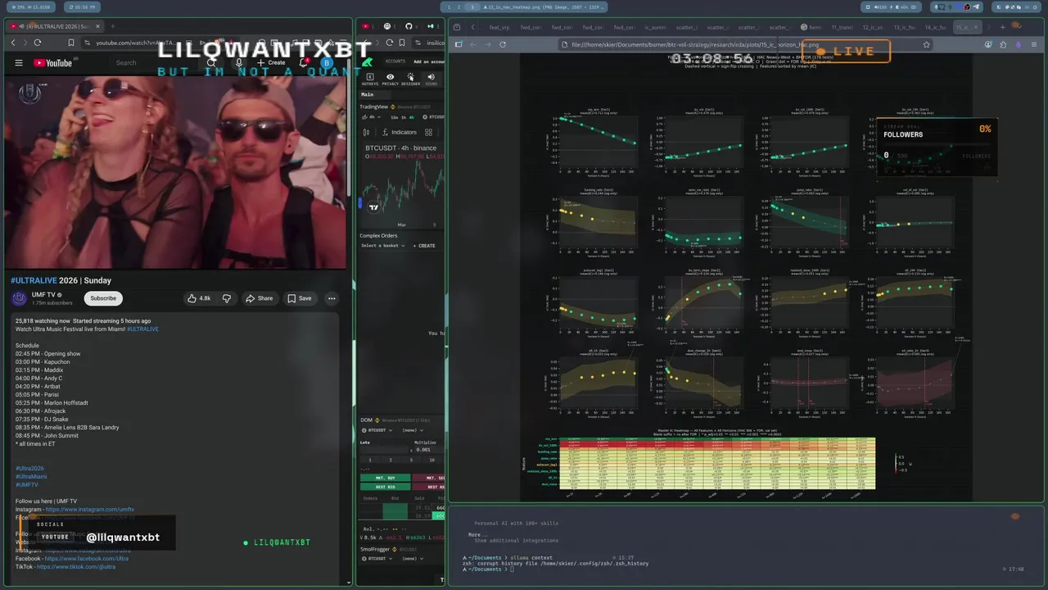The width and height of the screenshot is (1048, 590).
Task: Open the Accounts tab in trading terminal
Action: pyautogui.click(x=395, y=61)
